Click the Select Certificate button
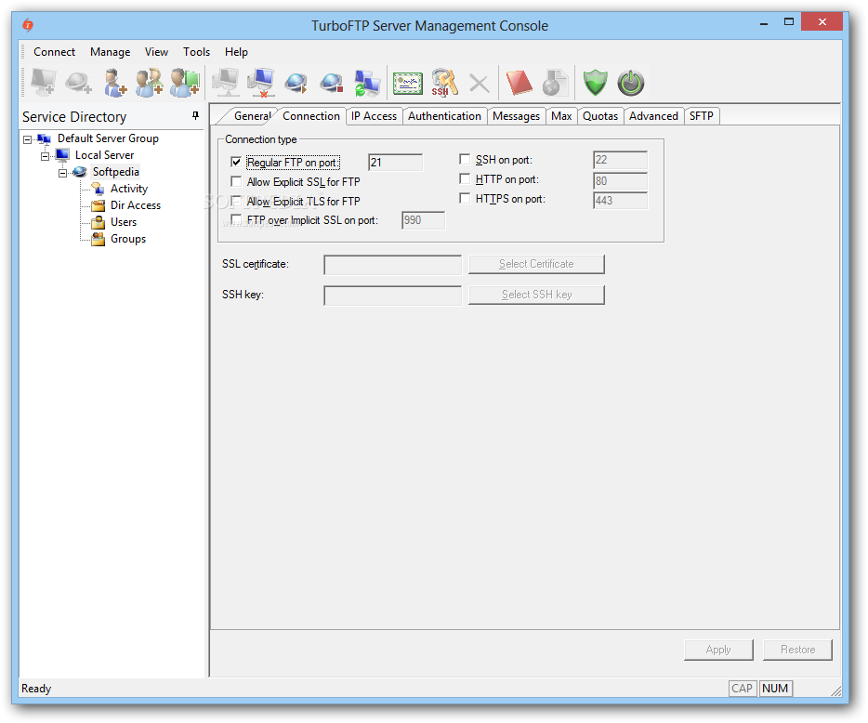Image resolution: width=868 pixels, height=723 pixels. 536,264
